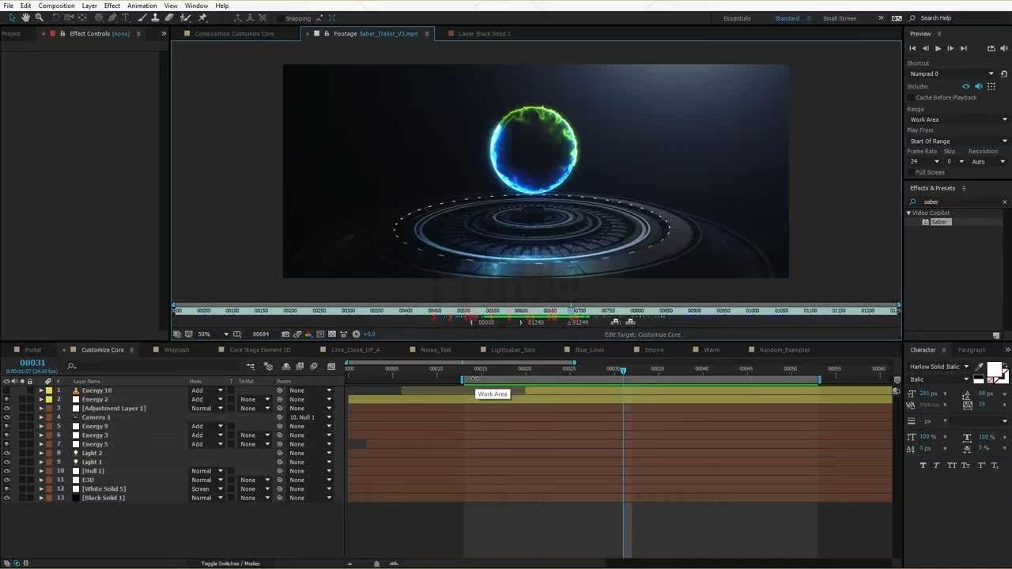Expand the Energy 10 layer properties
The height and width of the screenshot is (569, 1012).
click(x=41, y=390)
